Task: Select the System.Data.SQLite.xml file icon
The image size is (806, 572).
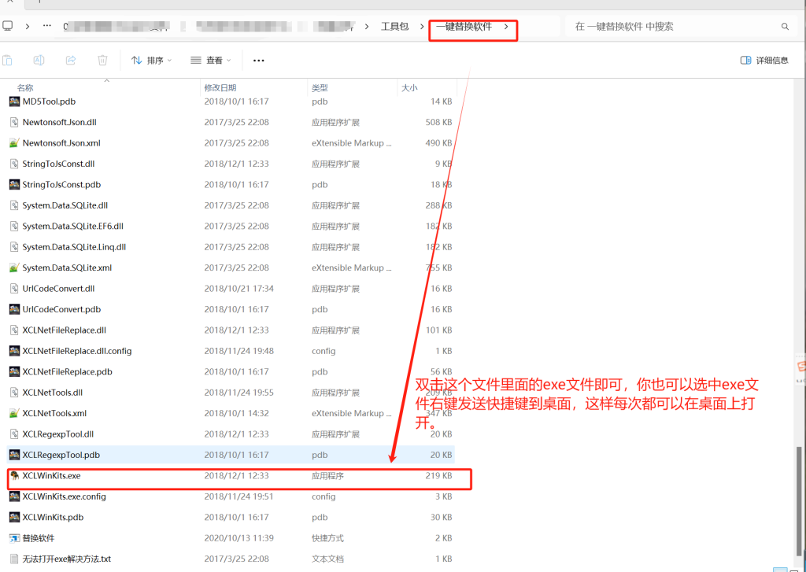Action: (x=14, y=268)
